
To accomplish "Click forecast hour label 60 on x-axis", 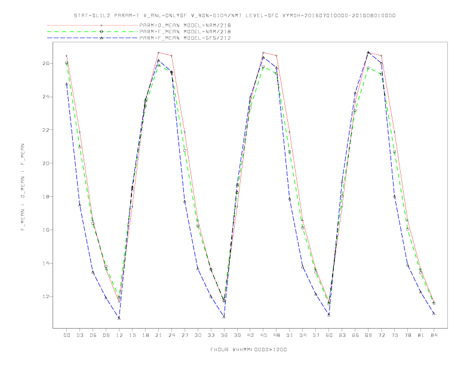I will click(329, 335).
